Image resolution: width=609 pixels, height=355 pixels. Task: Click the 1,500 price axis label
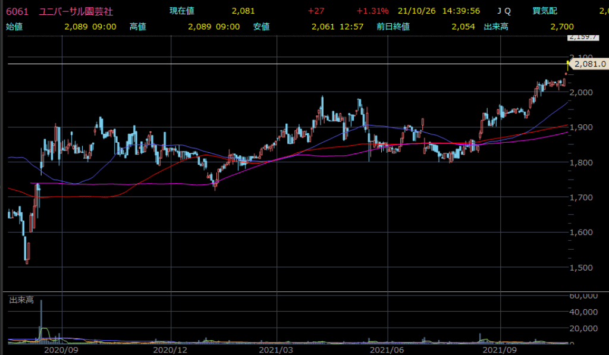[580, 267]
